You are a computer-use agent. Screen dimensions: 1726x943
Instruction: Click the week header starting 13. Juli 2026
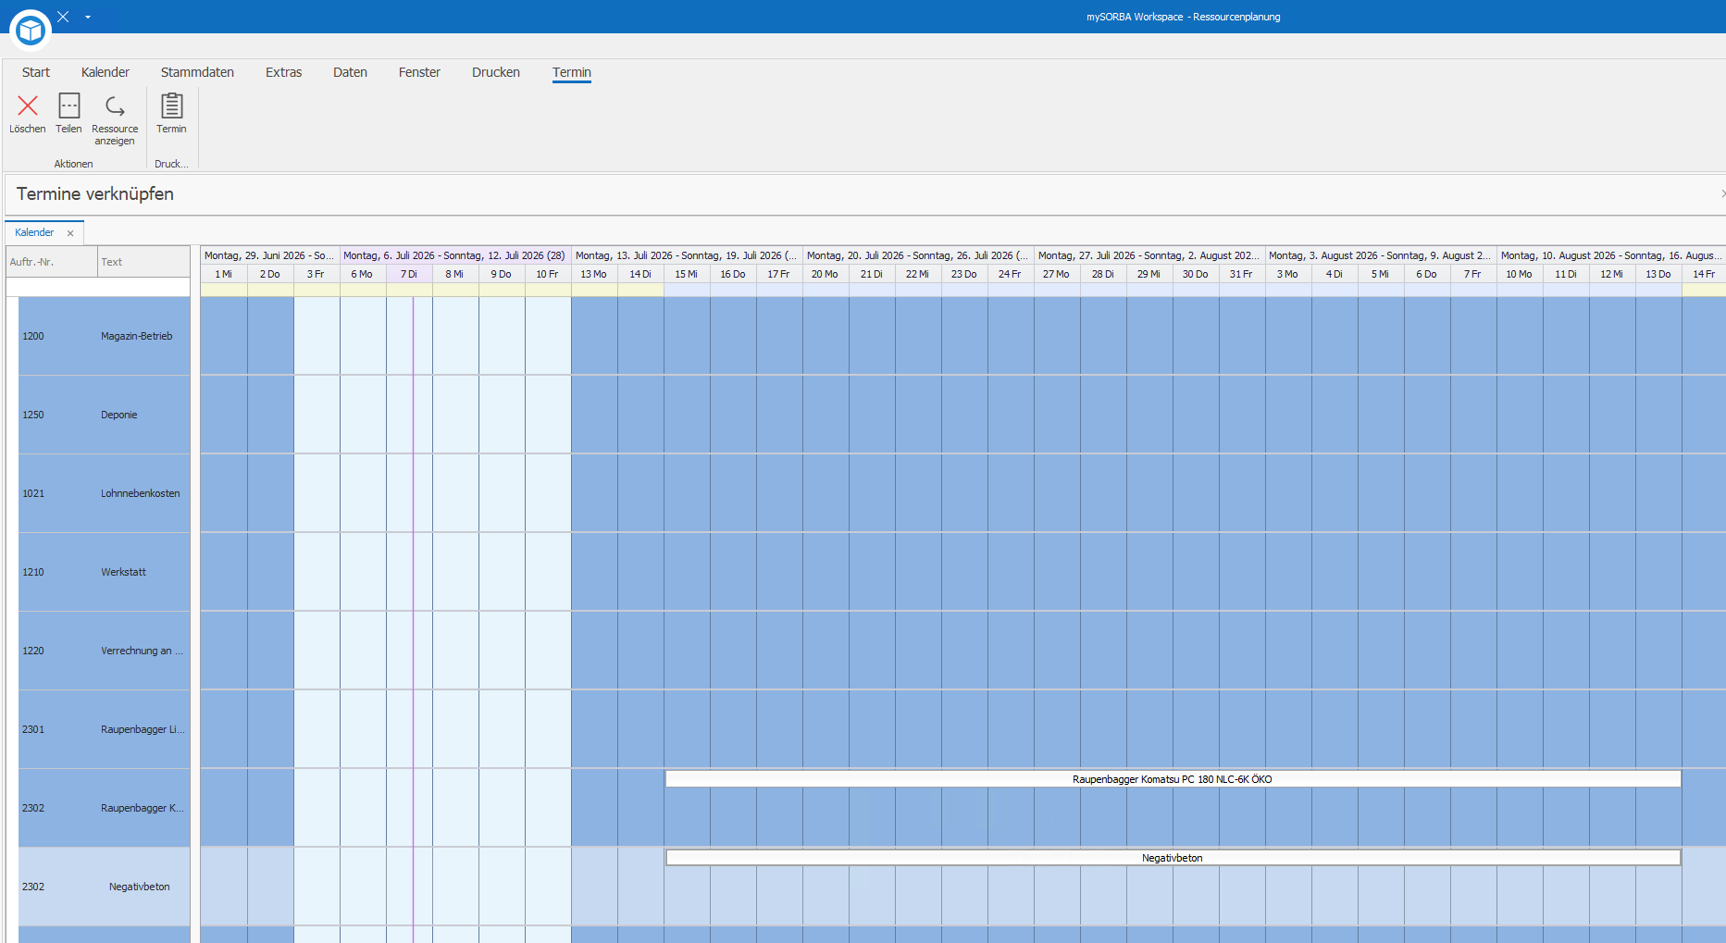pyautogui.click(x=687, y=255)
